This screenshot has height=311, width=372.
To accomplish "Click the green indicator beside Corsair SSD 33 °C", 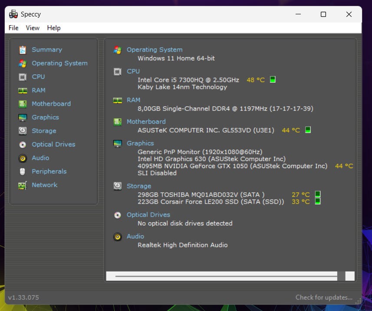I will point(318,201).
